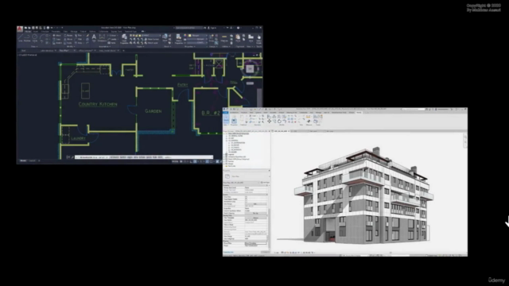The height and width of the screenshot is (286, 509).
Task: Select the Rotate tool in Revit Modify panel
Action: pos(279,122)
